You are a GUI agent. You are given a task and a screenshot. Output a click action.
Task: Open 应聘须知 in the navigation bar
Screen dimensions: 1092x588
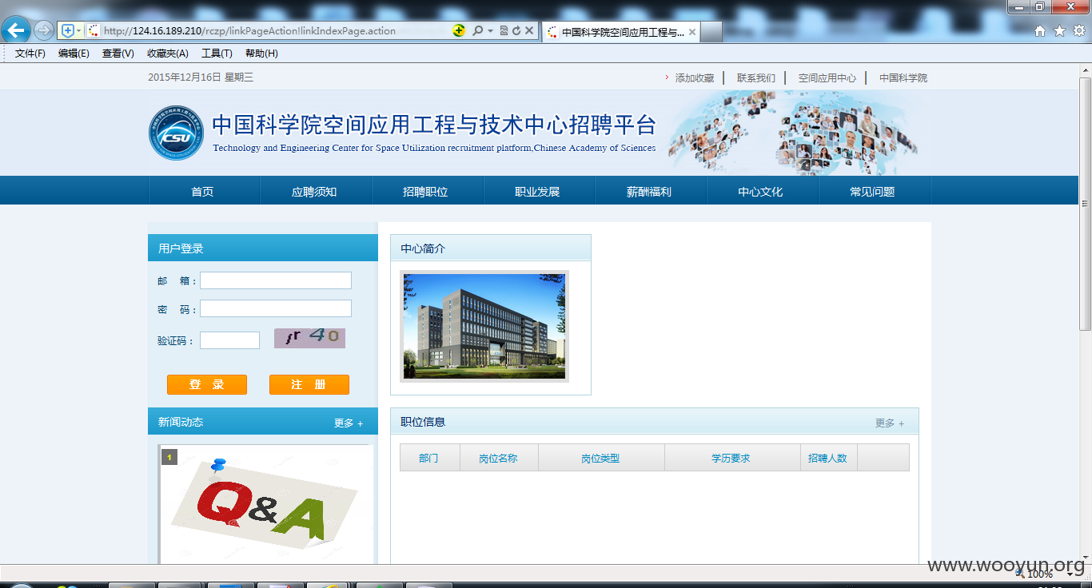click(314, 192)
